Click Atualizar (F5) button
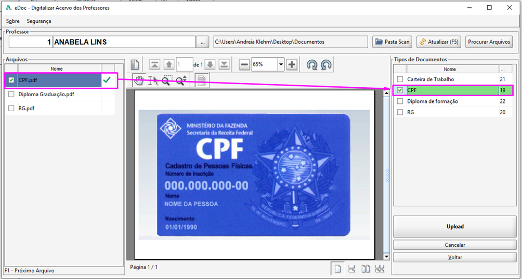 [438, 42]
